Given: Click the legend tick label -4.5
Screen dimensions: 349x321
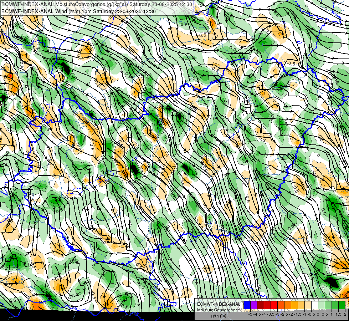Looking at the screenshot, I should (257, 314).
